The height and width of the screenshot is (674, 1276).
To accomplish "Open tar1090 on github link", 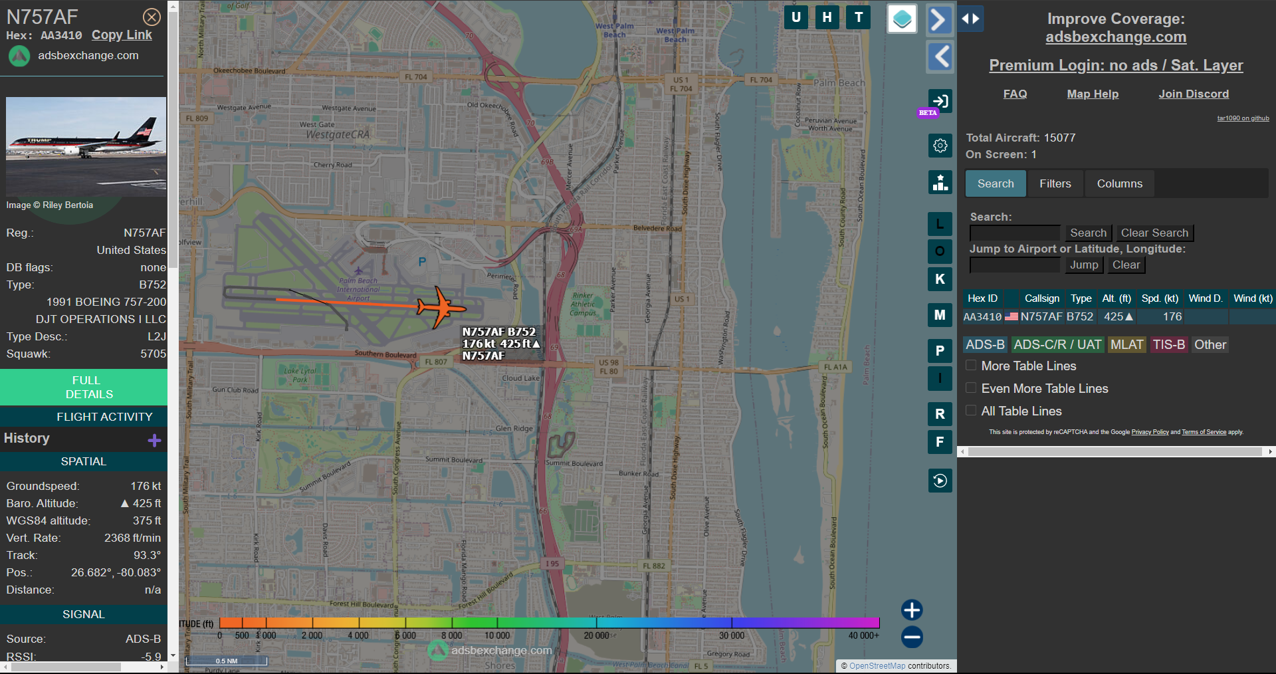I will click(1243, 118).
